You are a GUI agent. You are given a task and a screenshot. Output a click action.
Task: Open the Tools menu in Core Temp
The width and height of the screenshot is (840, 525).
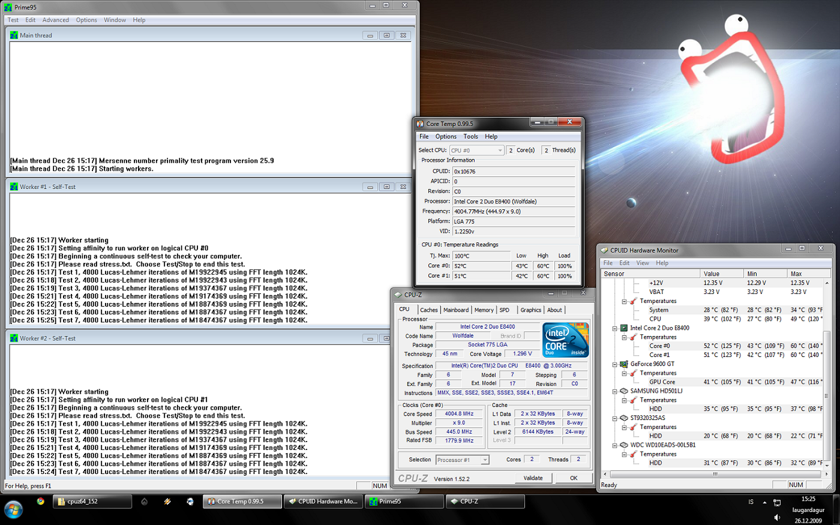click(470, 136)
